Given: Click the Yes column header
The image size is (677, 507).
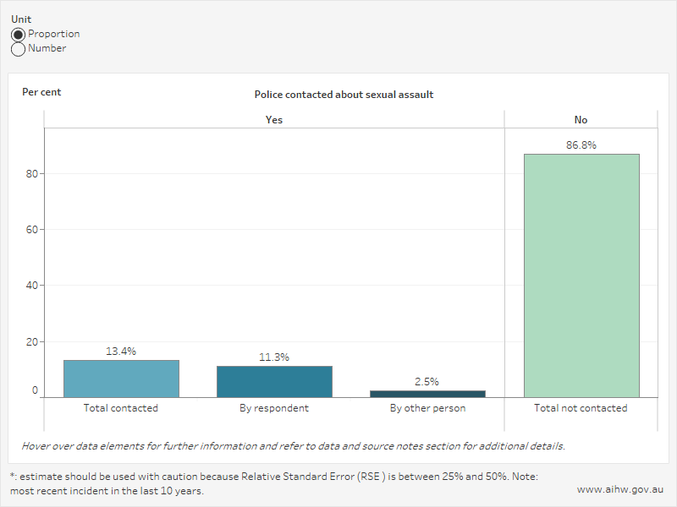Looking at the screenshot, I should coord(274,120).
